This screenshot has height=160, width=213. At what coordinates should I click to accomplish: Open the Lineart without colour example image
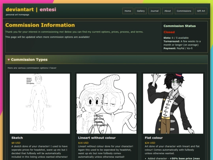click(x=106, y=104)
